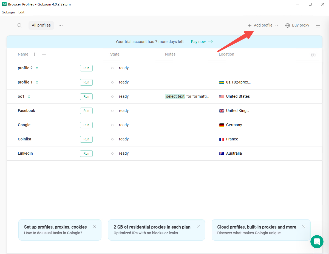Open the GoLogin menu
329x254 pixels.
(x=8, y=12)
